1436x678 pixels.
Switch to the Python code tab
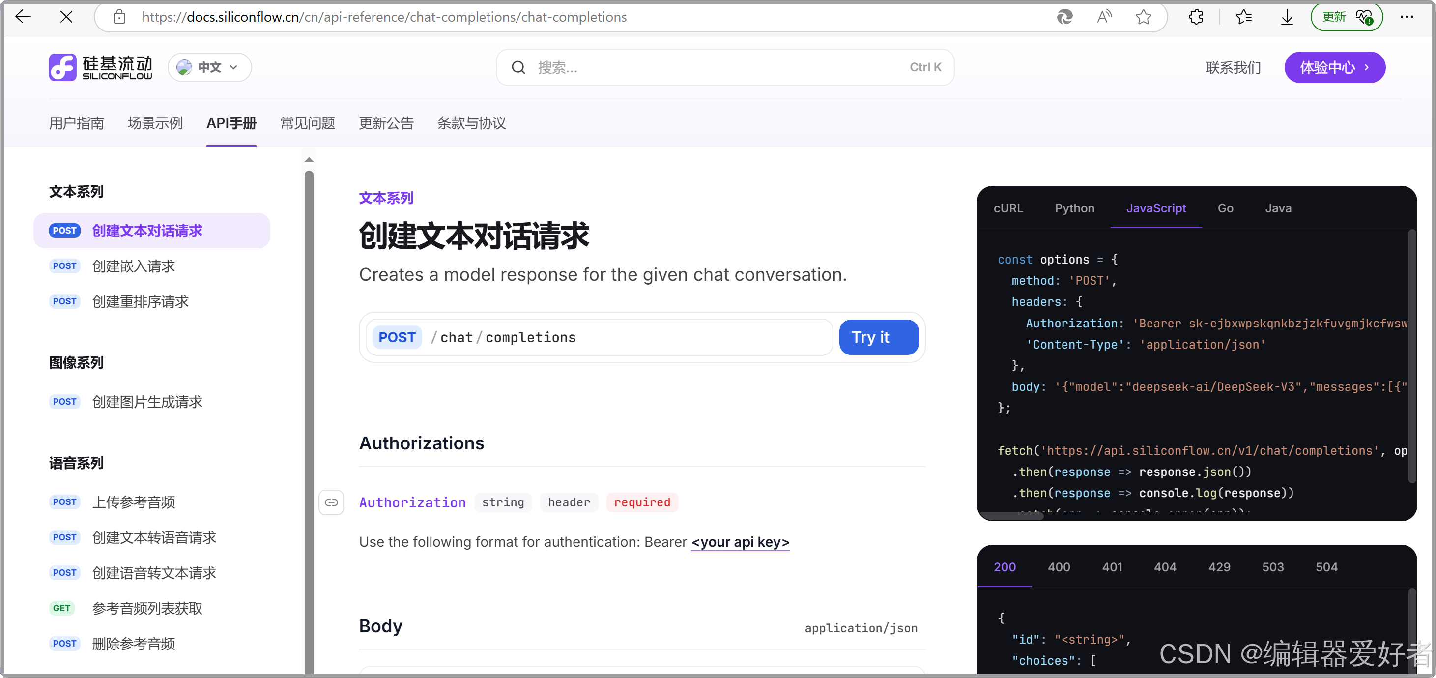click(x=1074, y=208)
